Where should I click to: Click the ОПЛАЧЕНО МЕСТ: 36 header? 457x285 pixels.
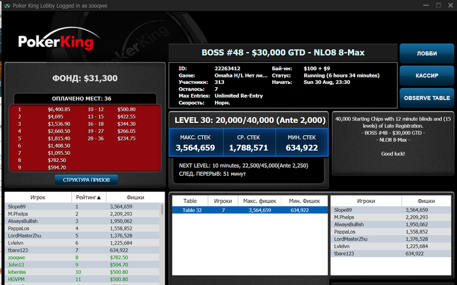click(x=82, y=99)
